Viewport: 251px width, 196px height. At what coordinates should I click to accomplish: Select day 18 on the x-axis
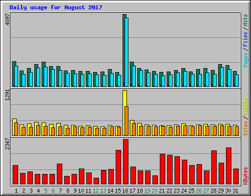point(140,191)
